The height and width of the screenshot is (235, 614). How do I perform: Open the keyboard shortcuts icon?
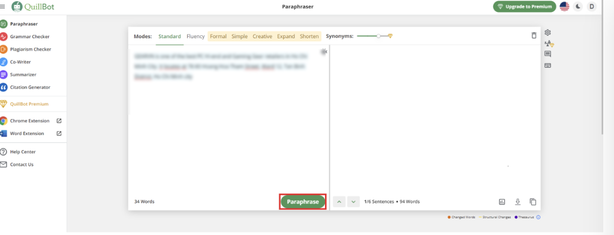tap(548, 66)
